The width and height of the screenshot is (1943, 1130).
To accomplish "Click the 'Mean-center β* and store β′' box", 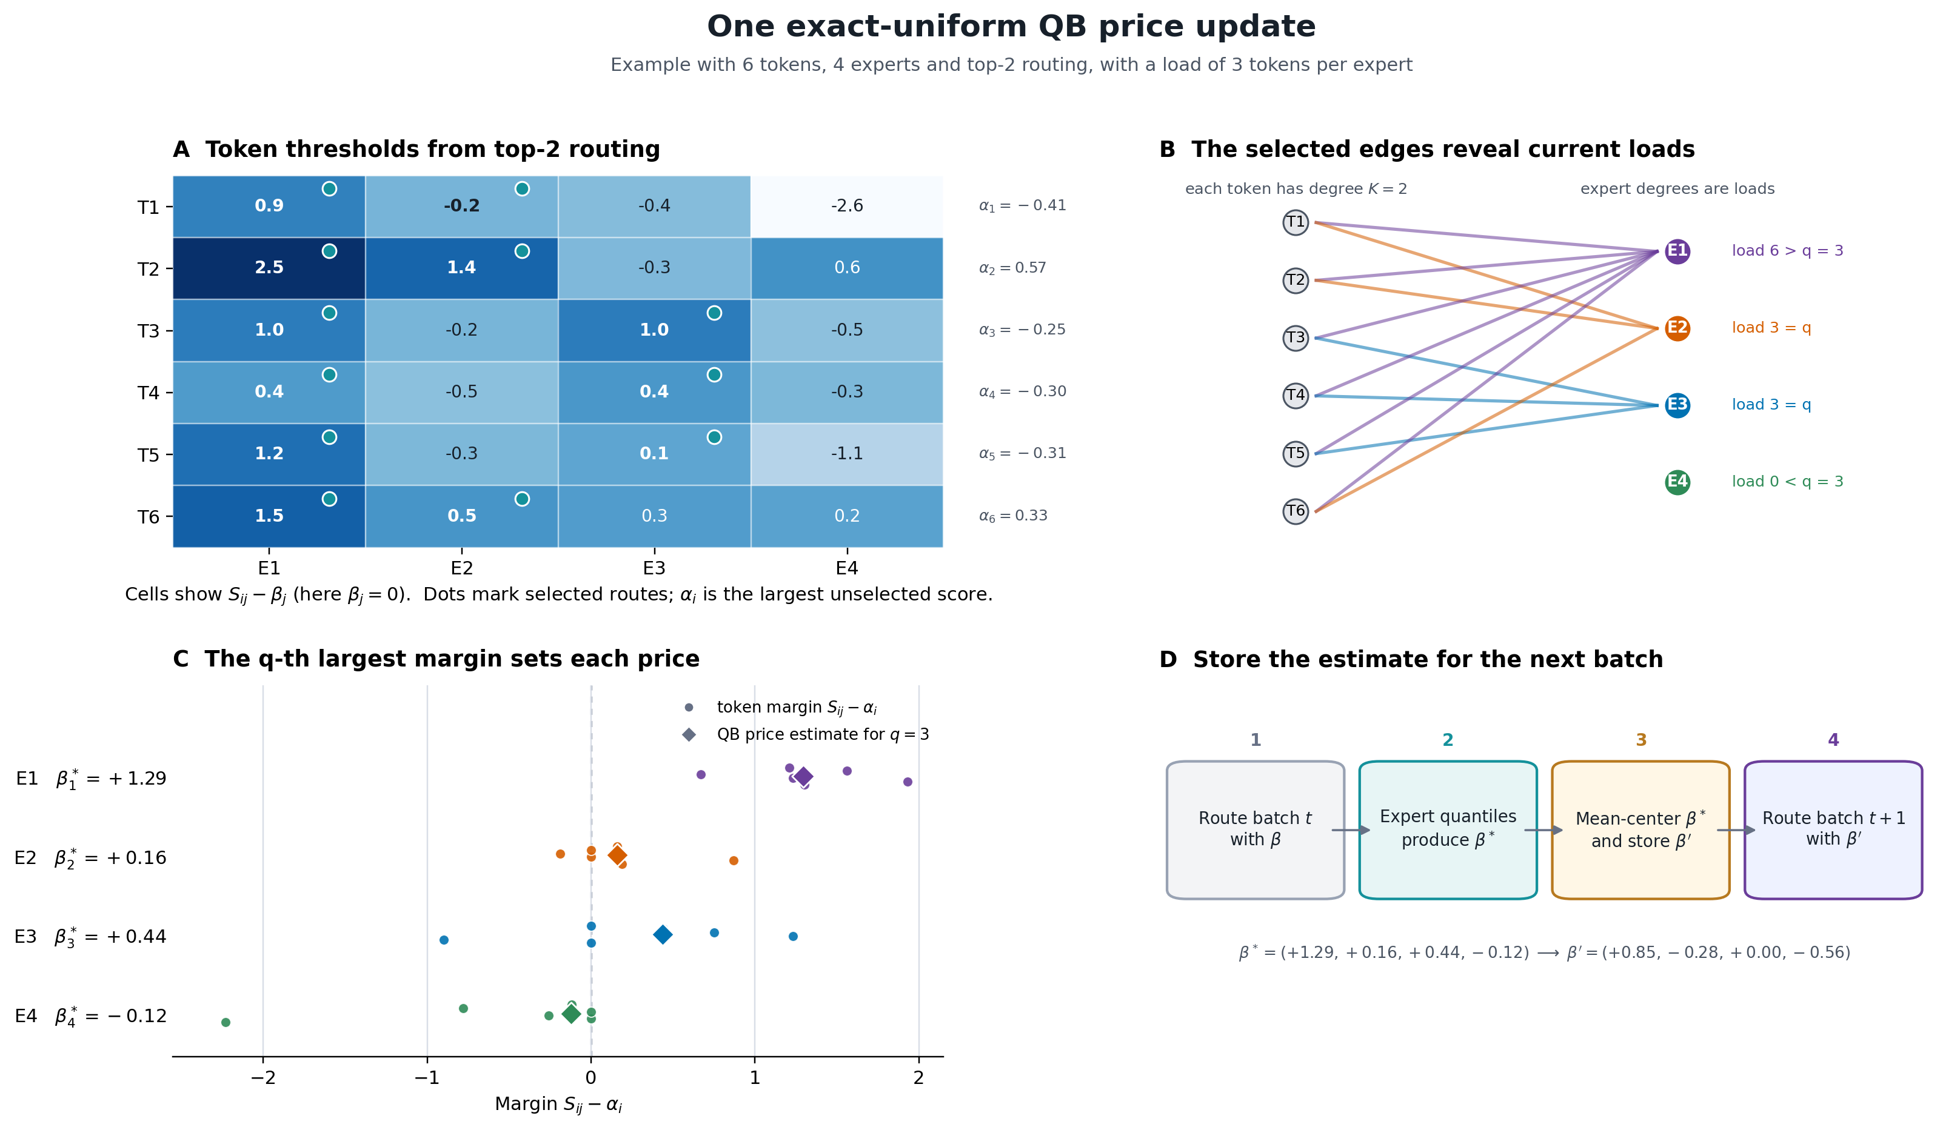I will 1640,830.
